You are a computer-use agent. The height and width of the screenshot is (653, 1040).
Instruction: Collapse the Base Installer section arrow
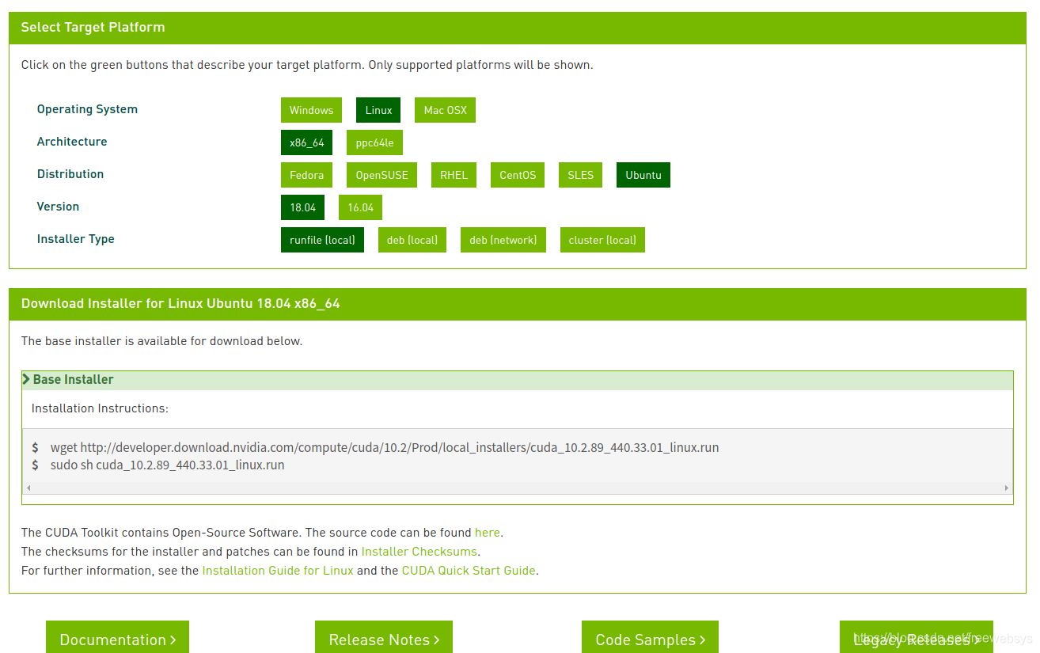(26, 379)
